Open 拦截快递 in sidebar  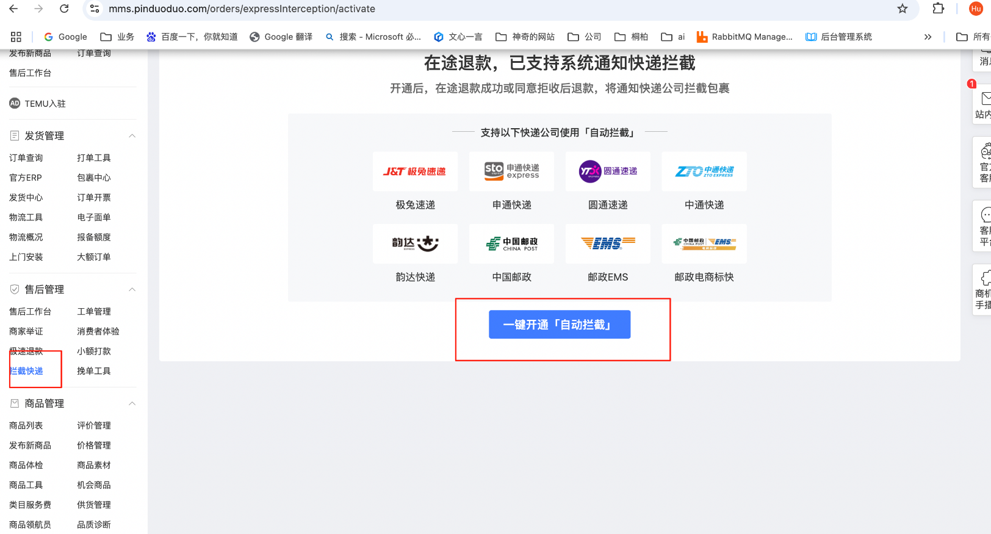pyautogui.click(x=26, y=371)
